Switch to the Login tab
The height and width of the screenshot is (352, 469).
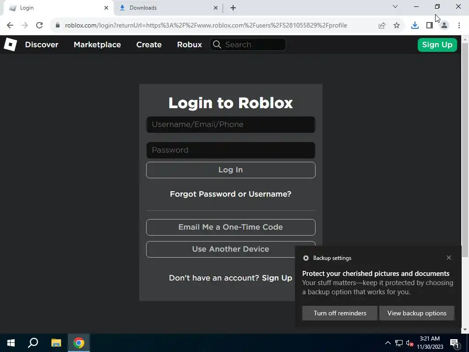[x=58, y=8]
